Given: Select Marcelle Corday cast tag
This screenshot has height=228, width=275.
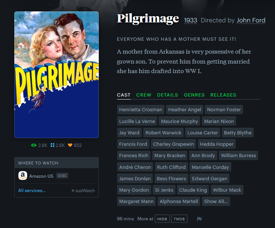Looking at the screenshot, I should tap(210, 167).
